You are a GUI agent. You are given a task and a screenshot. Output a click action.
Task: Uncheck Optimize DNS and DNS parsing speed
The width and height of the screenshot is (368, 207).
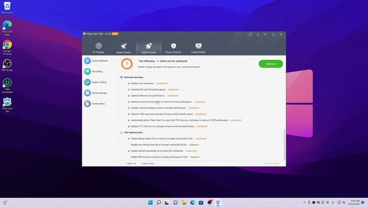click(129, 90)
